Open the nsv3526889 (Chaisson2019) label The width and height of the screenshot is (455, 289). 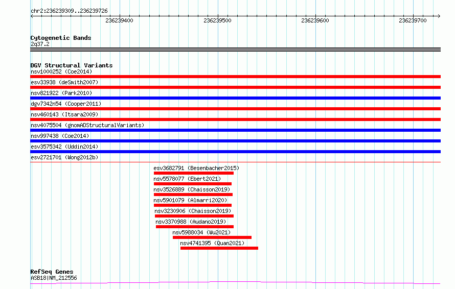[x=192, y=189]
